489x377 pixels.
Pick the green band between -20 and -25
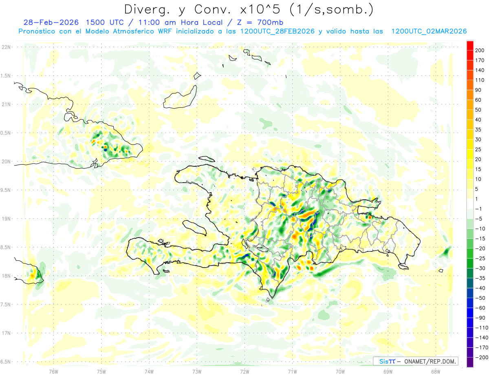tap(470, 253)
